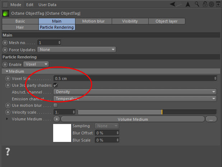Click the grip dots icon beside Mode
This screenshot has height=167, width=222.
5,5
